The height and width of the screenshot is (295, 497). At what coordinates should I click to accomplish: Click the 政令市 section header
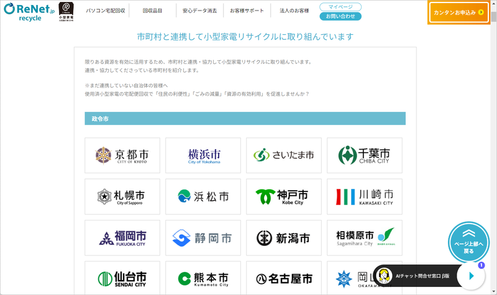245,119
